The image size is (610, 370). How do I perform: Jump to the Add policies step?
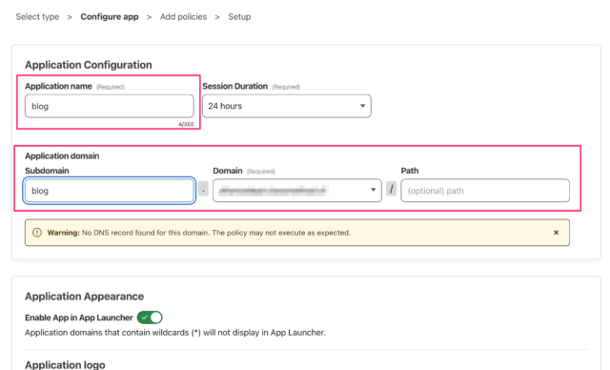pyautogui.click(x=183, y=17)
